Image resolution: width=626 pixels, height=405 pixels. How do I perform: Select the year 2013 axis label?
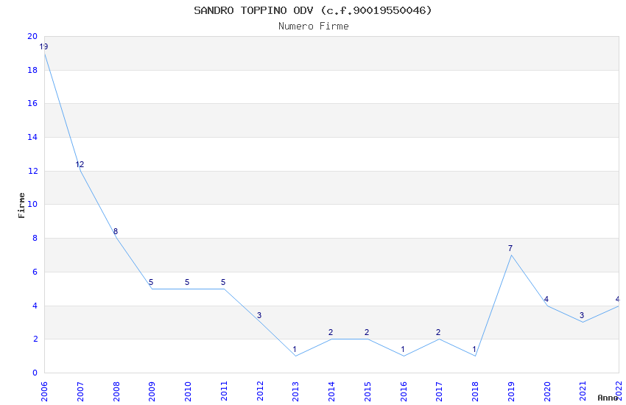(295, 391)
